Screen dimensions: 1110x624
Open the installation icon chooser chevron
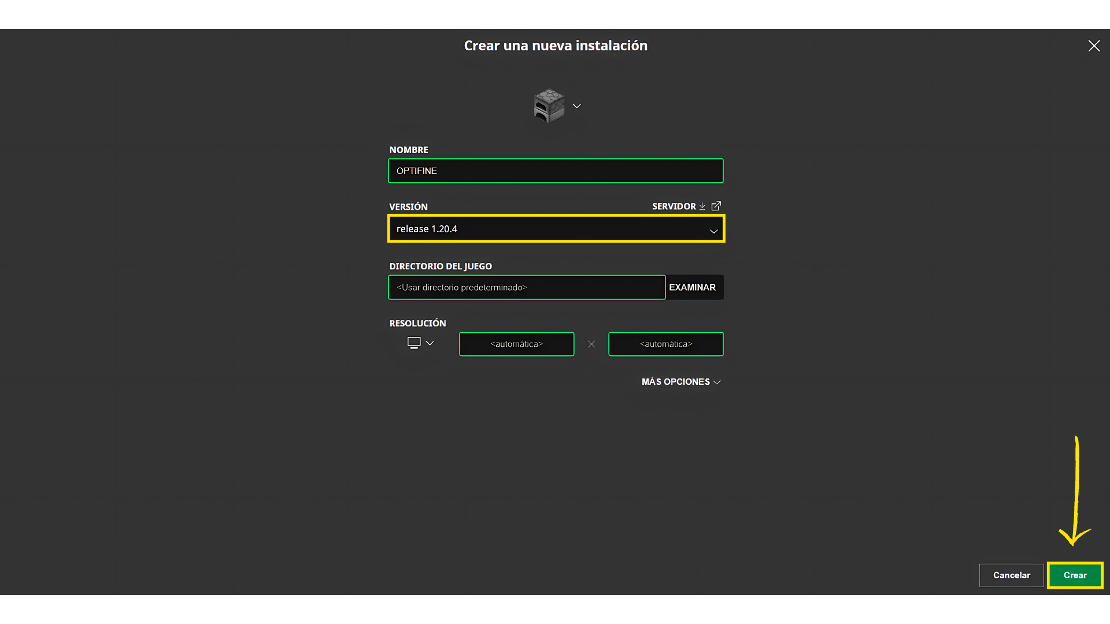point(576,106)
